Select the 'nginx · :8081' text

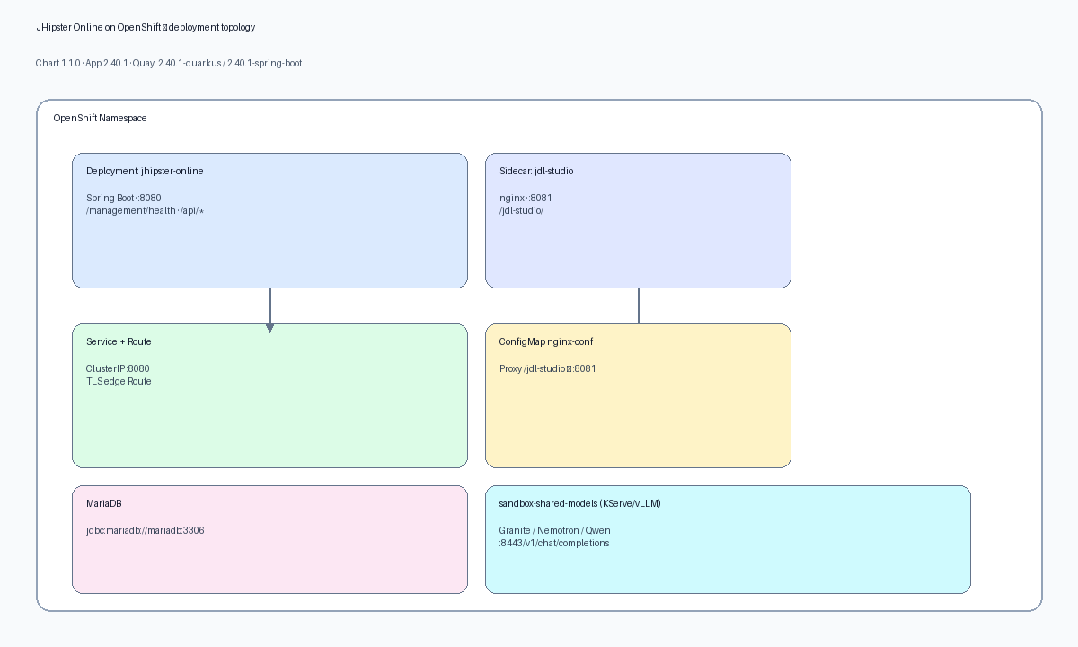point(526,198)
